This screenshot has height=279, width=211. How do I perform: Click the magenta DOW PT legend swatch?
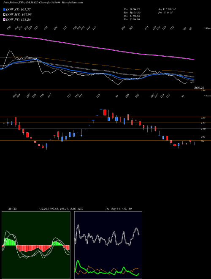point(4,19)
